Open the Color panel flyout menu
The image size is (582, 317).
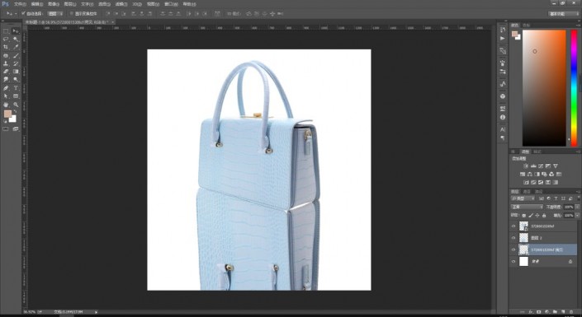tap(579, 26)
